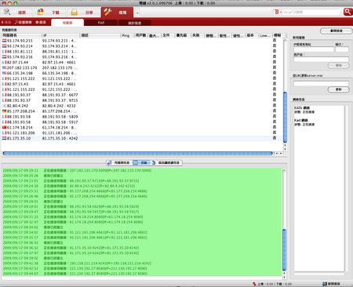The width and height of the screenshot is (353, 287).
Task: Click the flag icon for server 82.80.4.242
Action: click(4, 106)
